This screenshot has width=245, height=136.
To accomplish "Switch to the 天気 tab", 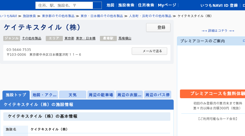I will click(x=73, y=95).
